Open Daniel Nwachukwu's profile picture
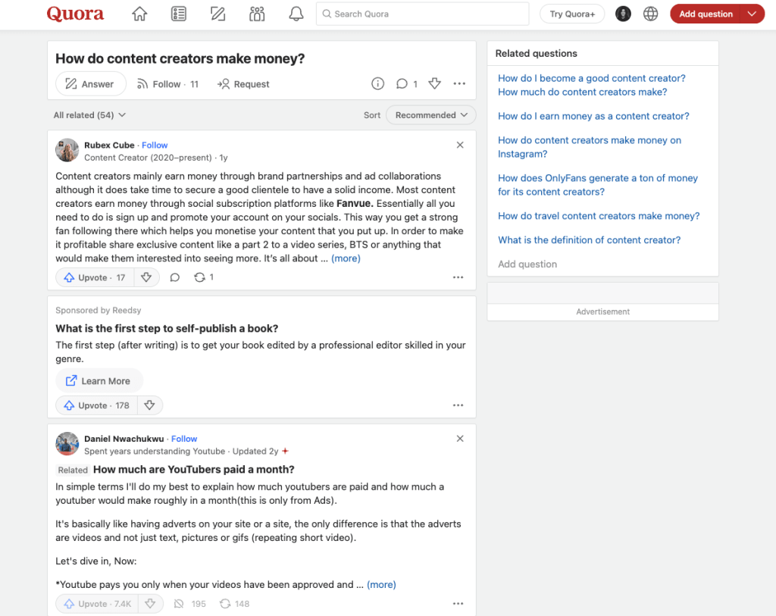The image size is (776, 616). [67, 444]
